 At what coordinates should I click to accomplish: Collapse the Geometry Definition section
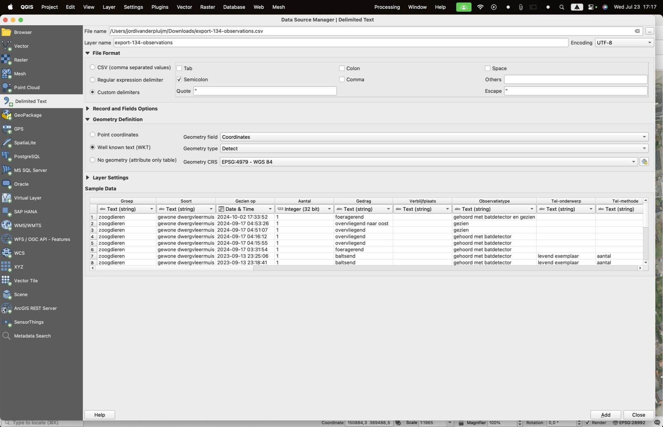click(87, 119)
